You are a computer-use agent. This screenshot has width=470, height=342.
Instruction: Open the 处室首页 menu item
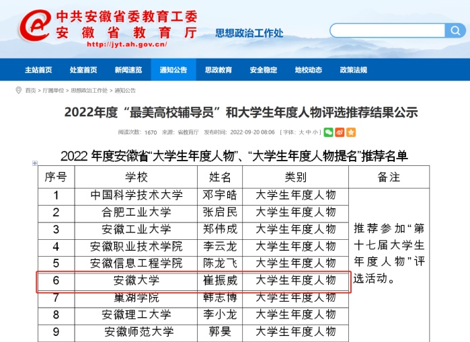83,70
